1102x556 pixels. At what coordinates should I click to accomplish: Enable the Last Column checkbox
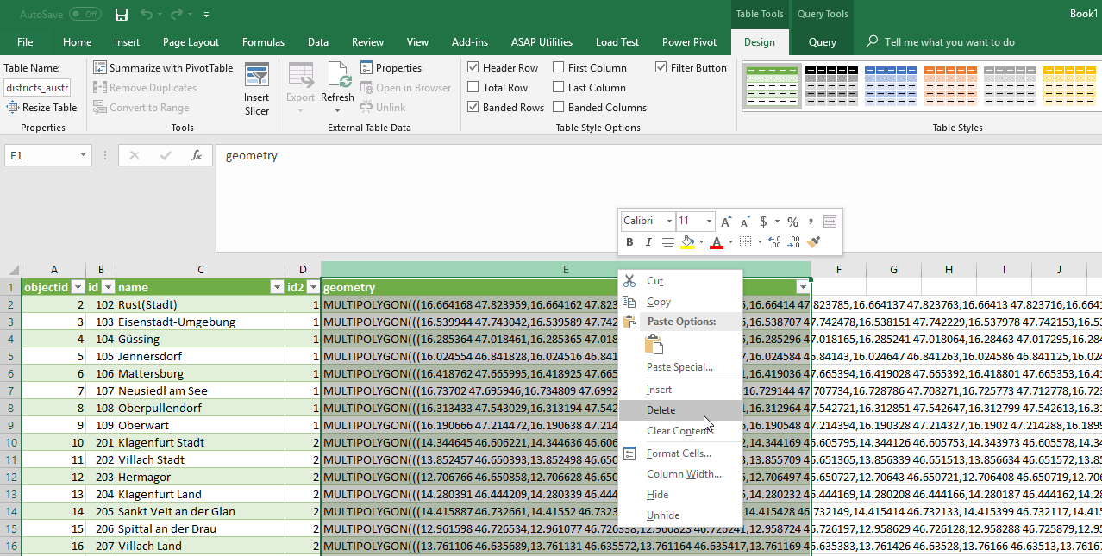point(559,87)
